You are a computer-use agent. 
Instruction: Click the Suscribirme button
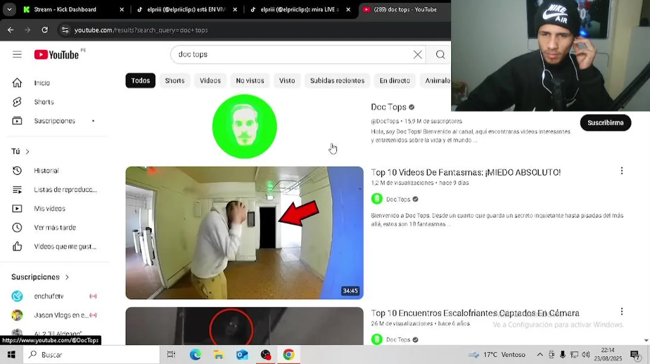[x=605, y=123]
